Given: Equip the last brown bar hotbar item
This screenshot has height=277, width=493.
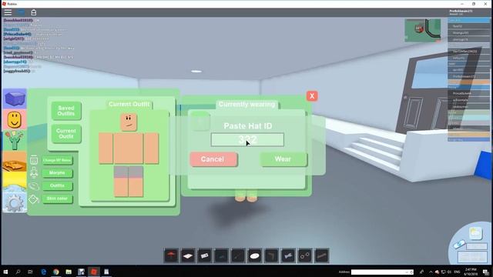Looking at the screenshot, I should pos(321,255).
